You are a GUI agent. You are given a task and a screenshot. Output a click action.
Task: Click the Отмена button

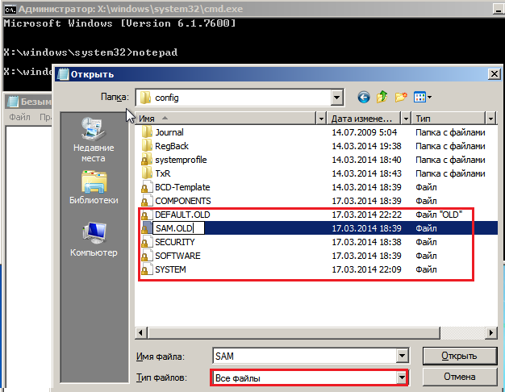coord(459,377)
